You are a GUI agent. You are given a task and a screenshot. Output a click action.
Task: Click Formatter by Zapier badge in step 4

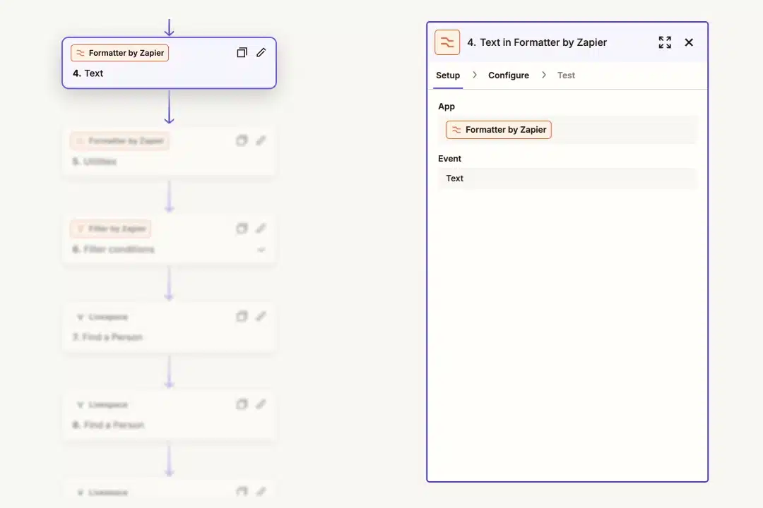[x=119, y=53]
